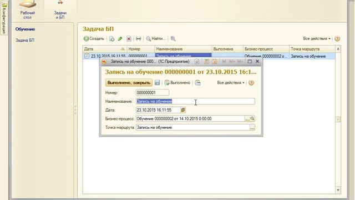Open the calendar picker beside Дата field
The image size is (355, 200).
183,110
